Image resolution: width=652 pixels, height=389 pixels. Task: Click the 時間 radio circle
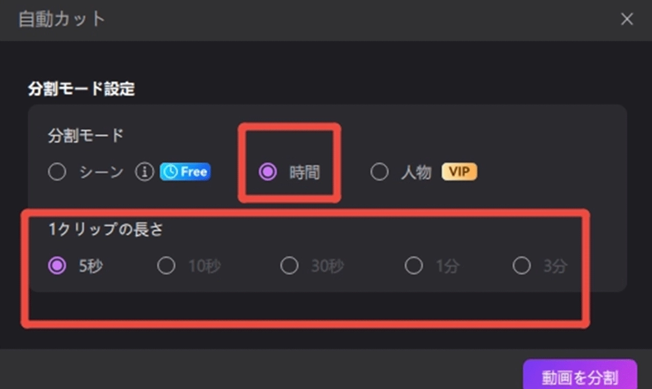(268, 173)
